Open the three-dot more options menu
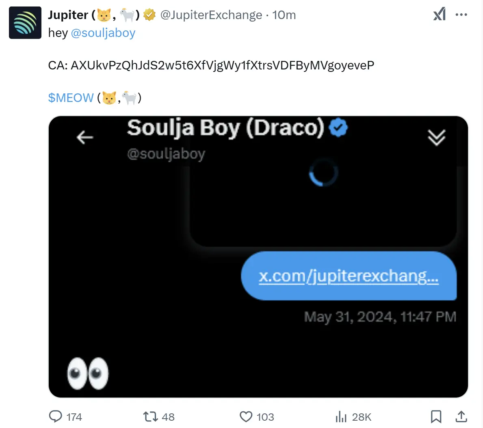 [461, 15]
